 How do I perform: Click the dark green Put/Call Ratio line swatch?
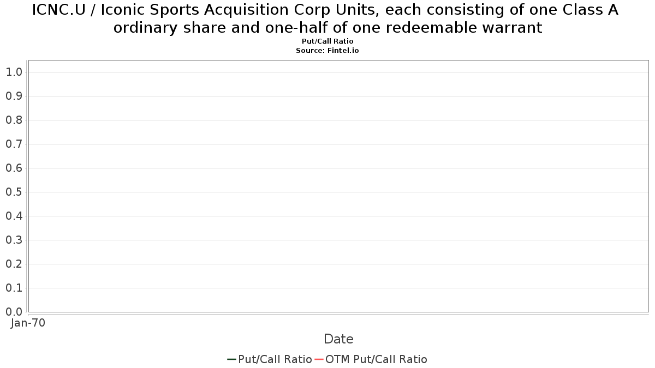point(231,359)
